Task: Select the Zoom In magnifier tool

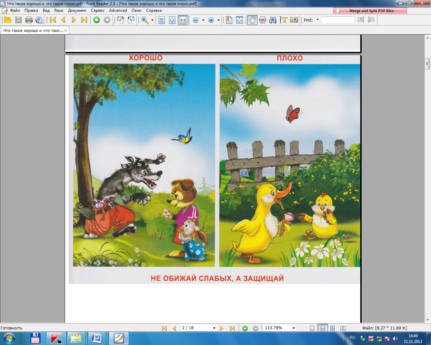Action: pyautogui.click(x=145, y=20)
